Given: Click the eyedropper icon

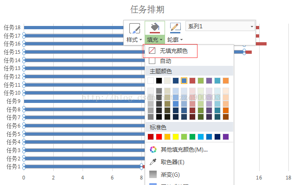Looking at the screenshot, I should (x=153, y=162).
